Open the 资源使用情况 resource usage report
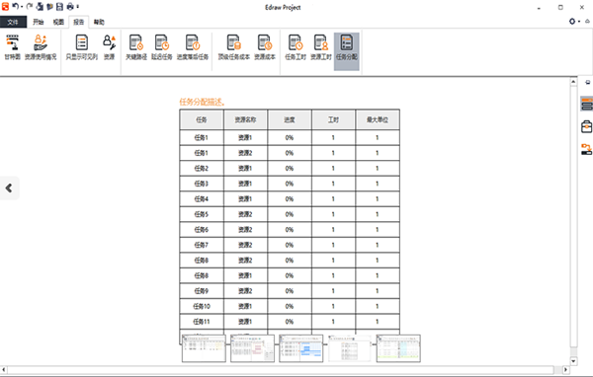This screenshot has width=593, height=377. [41, 47]
